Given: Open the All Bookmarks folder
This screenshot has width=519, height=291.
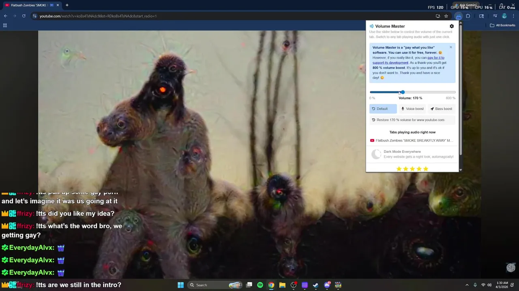Looking at the screenshot, I should click(502, 25).
